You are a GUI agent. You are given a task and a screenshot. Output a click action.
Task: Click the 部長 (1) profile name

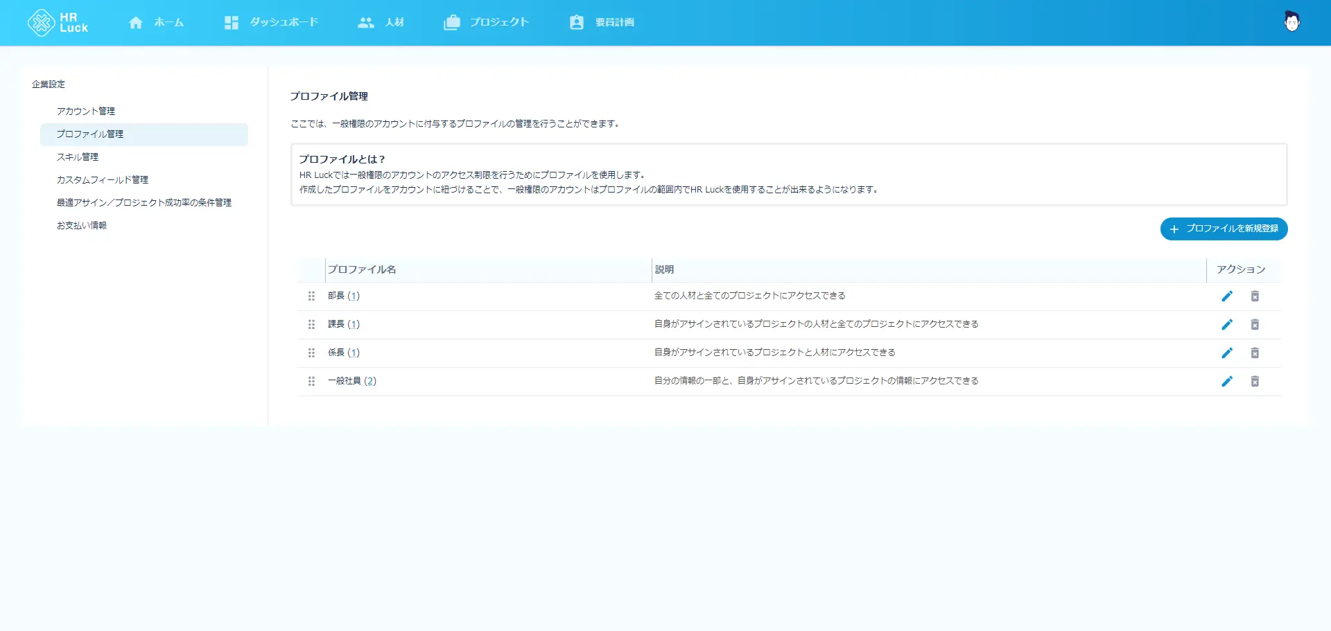(344, 296)
